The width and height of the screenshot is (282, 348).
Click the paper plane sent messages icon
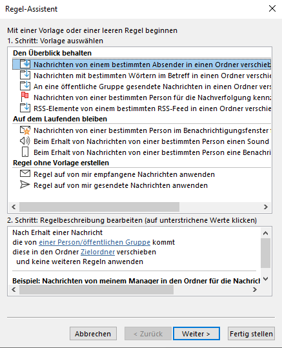click(x=25, y=185)
